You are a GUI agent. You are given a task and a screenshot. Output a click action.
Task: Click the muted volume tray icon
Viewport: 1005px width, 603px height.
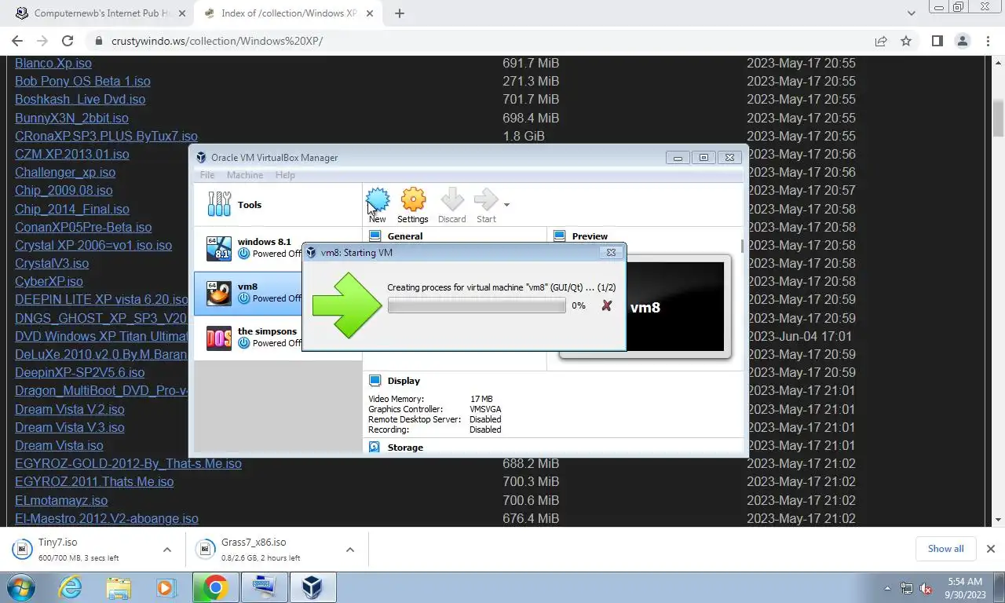click(x=926, y=587)
